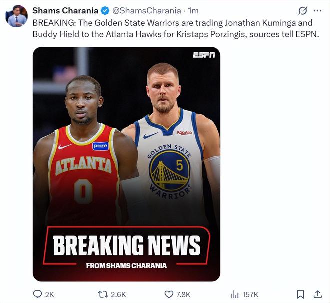Viewport: 330px width, 303px height.
Task: Open the @ShamsCharania handle link
Action: click(x=143, y=11)
